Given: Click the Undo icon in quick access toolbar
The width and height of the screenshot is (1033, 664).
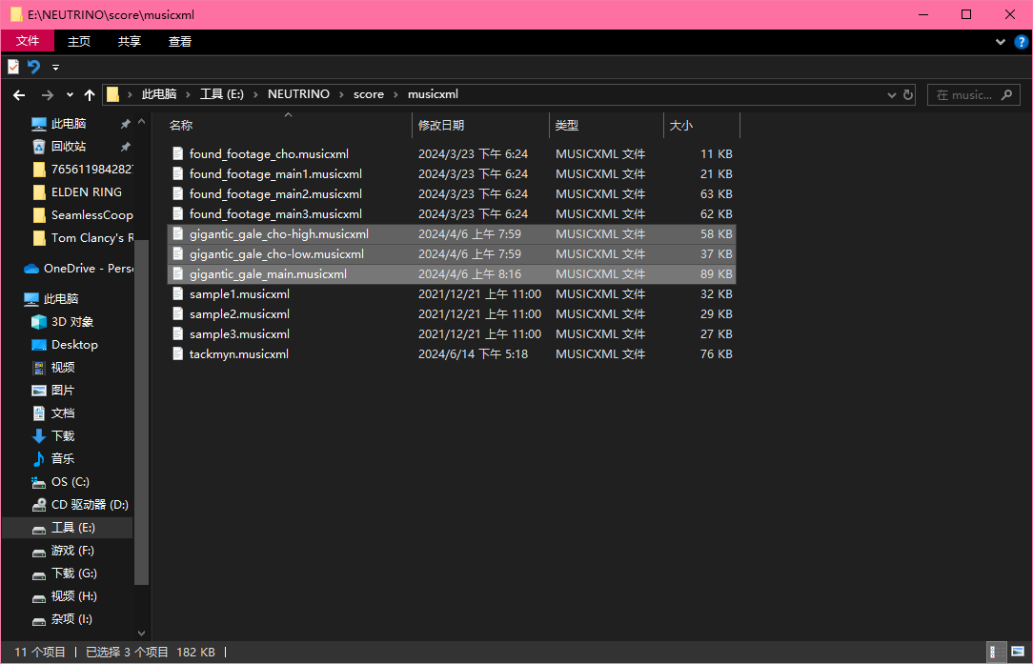Looking at the screenshot, I should (x=33, y=67).
